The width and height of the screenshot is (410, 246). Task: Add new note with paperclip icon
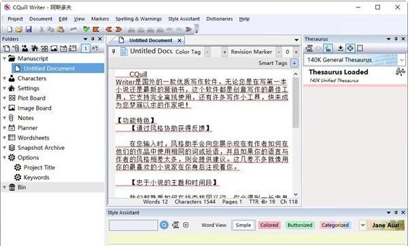click(x=16, y=48)
